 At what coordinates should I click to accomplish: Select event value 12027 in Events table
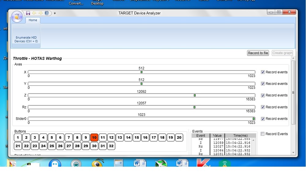[x=218, y=146]
